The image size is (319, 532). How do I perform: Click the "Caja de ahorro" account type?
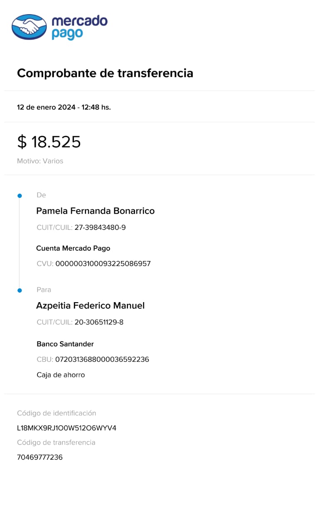coord(61,375)
